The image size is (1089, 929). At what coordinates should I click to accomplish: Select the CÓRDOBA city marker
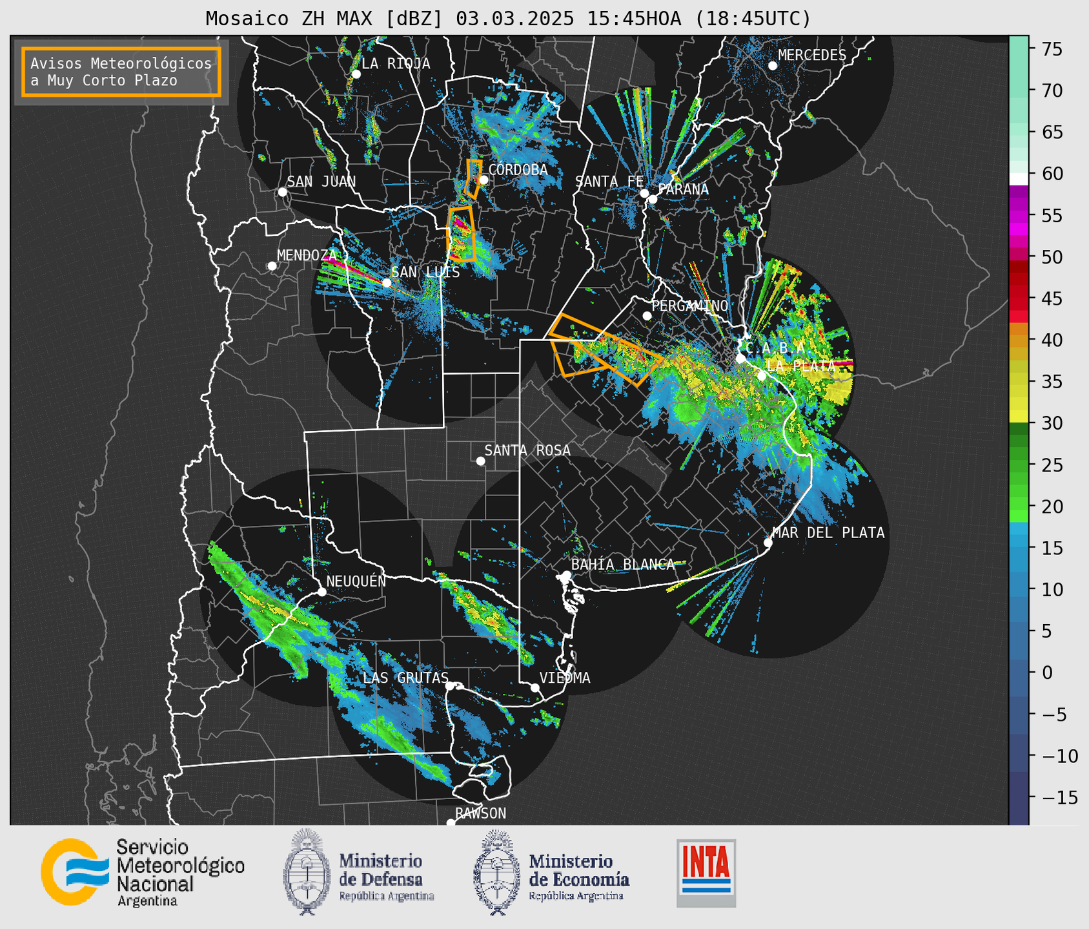click(x=483, y=180)
